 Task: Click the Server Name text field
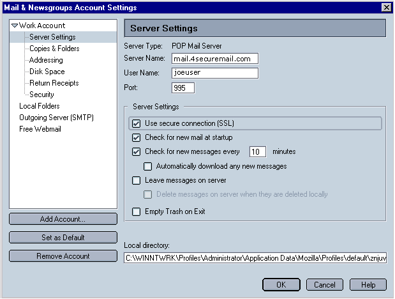214,59
